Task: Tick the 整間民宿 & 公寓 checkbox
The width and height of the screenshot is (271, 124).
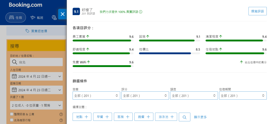Action: [12, 114]
